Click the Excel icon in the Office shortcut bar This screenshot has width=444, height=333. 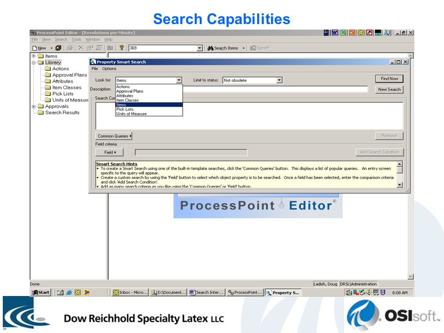343,32
